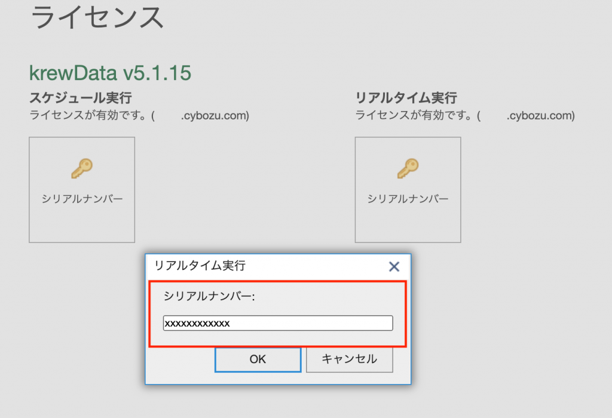
Task: Click the スケジュール実行 section heading
Action: (x=81, y=97)
